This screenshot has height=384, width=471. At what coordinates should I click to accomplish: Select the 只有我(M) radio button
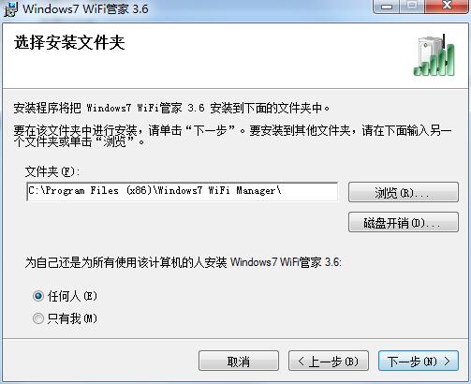(38, 318)
